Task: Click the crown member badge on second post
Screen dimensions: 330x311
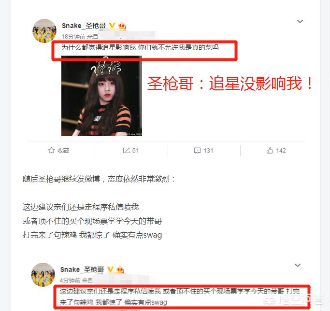Action: click(x=120, y=269)
